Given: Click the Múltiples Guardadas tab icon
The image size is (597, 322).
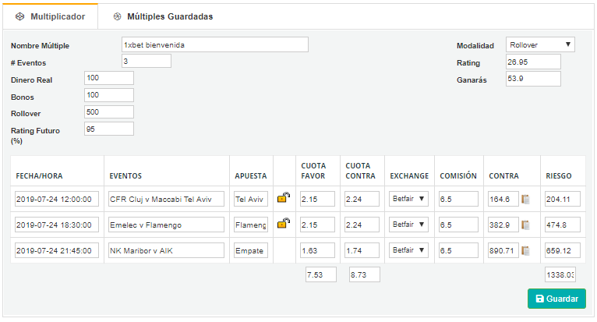Looking at the screenshot, I should point(117,16).
